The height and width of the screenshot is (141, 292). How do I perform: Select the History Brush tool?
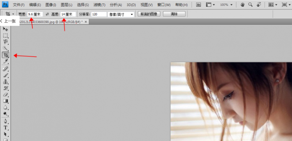point(6,88)
